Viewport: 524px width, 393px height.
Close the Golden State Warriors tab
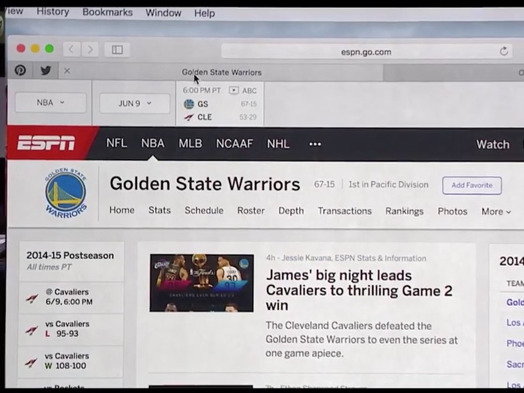click(67, 70)
